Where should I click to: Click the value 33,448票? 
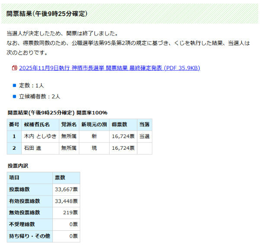(x=66, y=201)
